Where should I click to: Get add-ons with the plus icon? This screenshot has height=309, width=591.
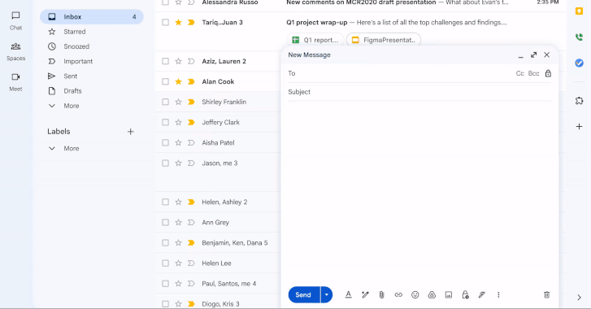[579, 127]
